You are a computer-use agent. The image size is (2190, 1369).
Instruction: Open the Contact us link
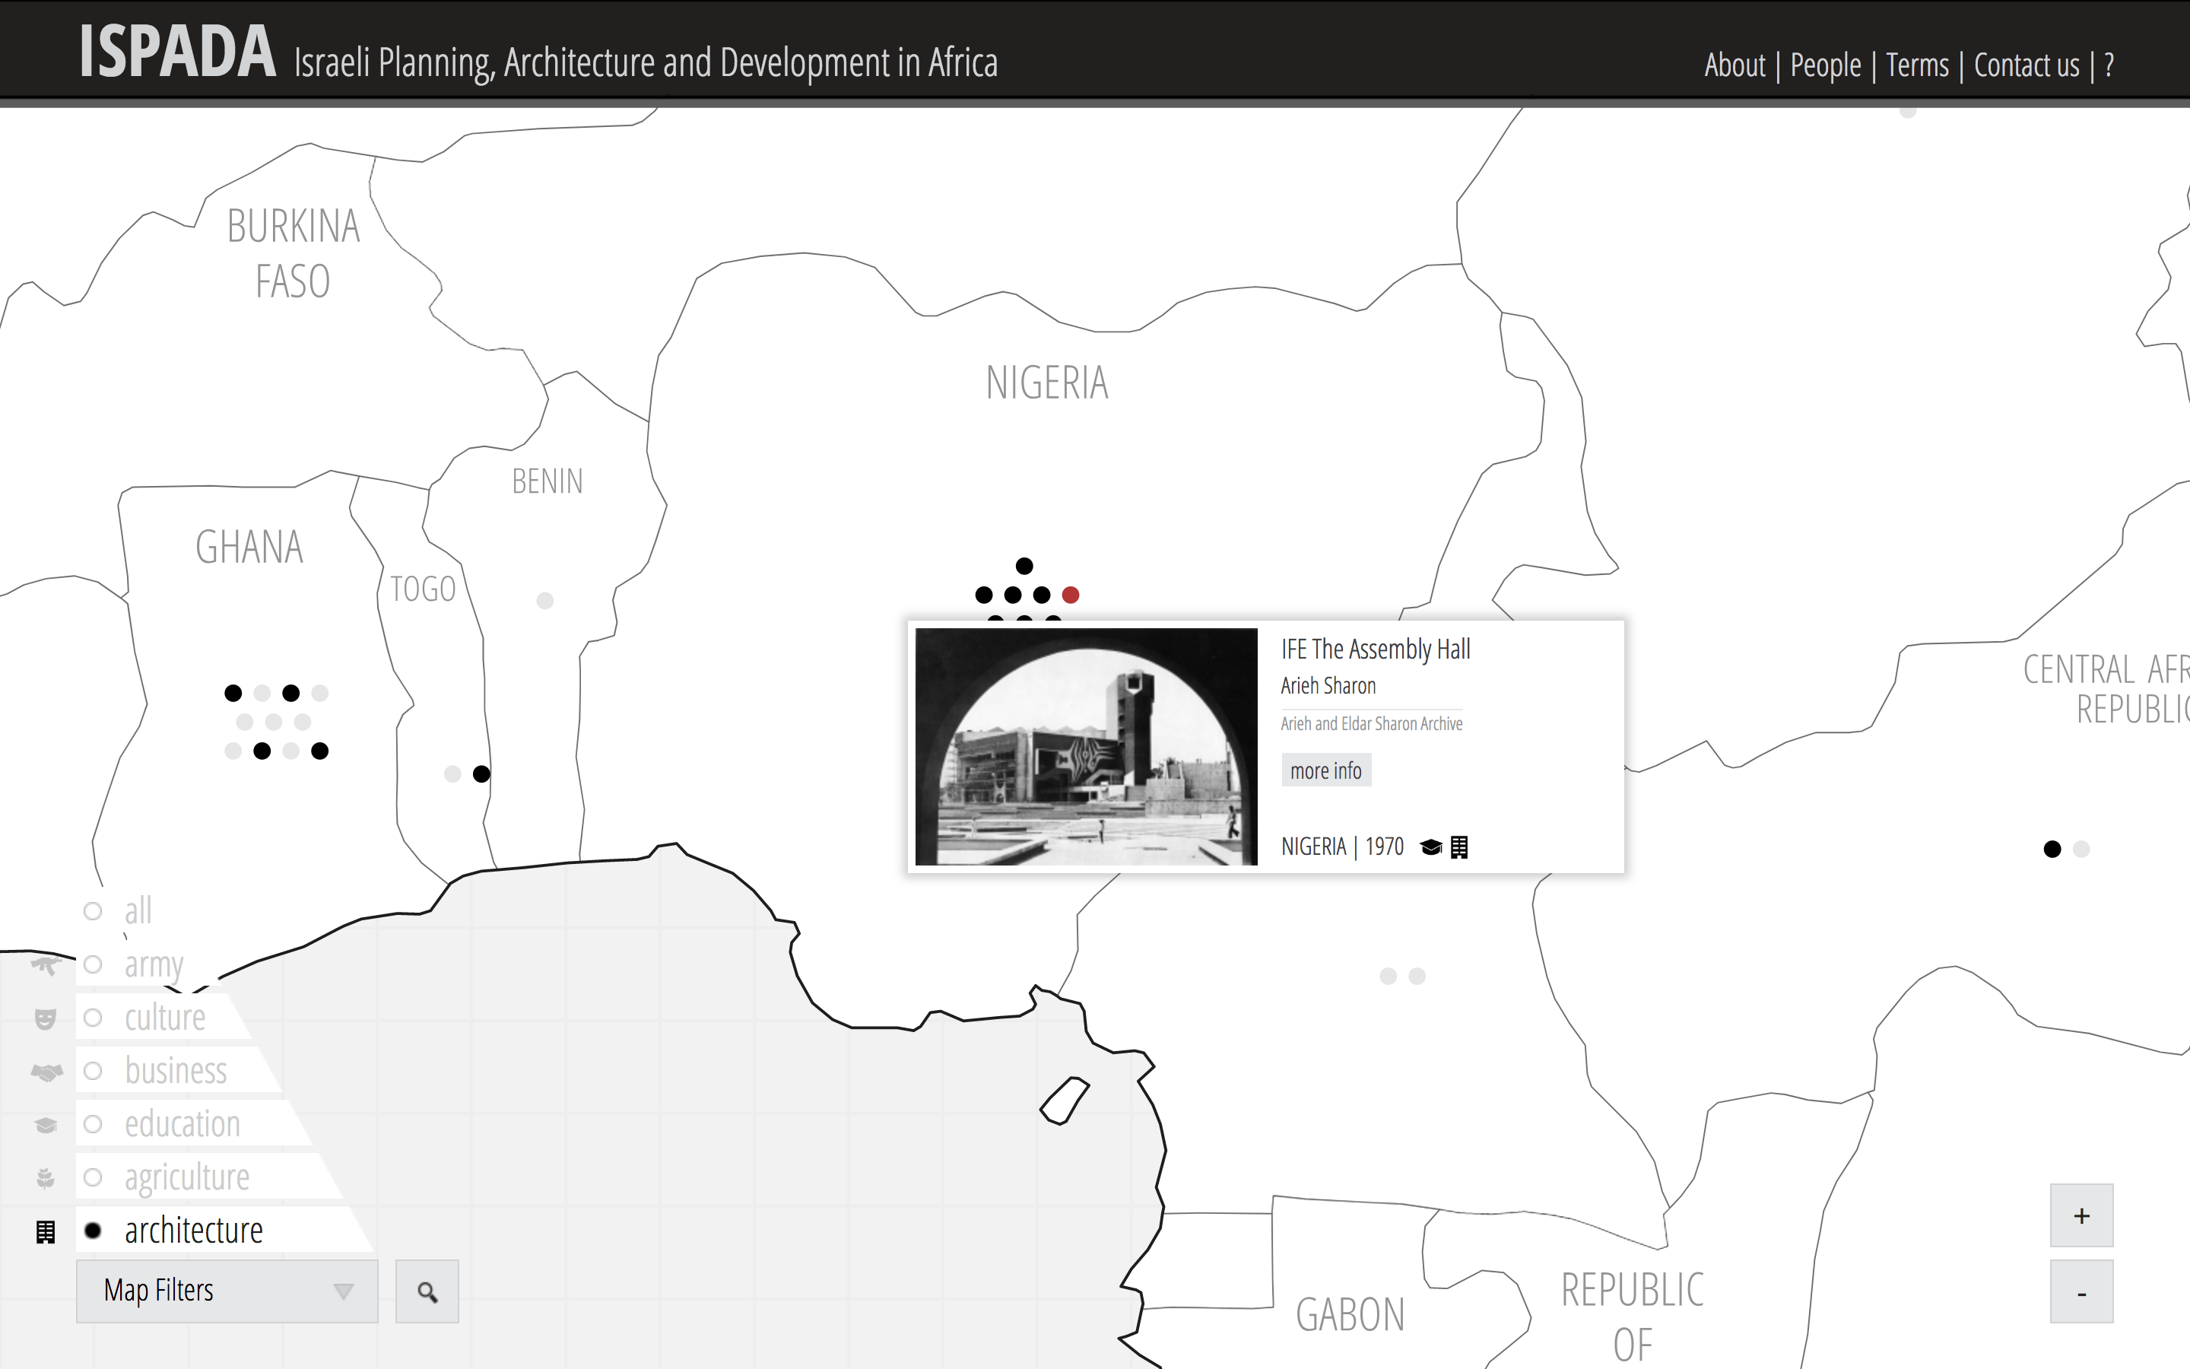pyautogui.click(x=2027, y=65)
